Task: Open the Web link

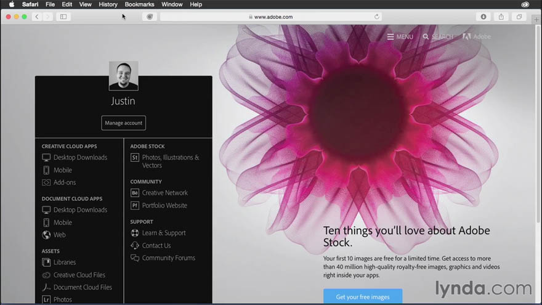Action: pos(60,235)
